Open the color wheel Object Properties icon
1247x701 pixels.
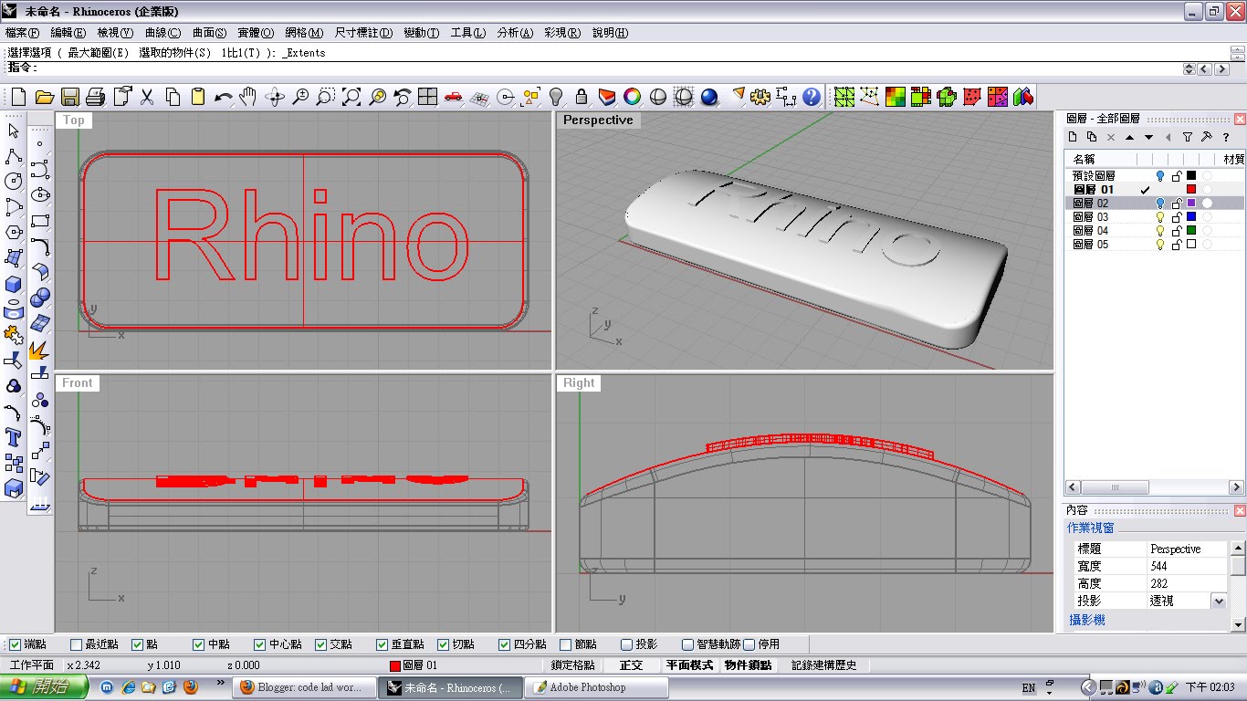tap(632, 97)
